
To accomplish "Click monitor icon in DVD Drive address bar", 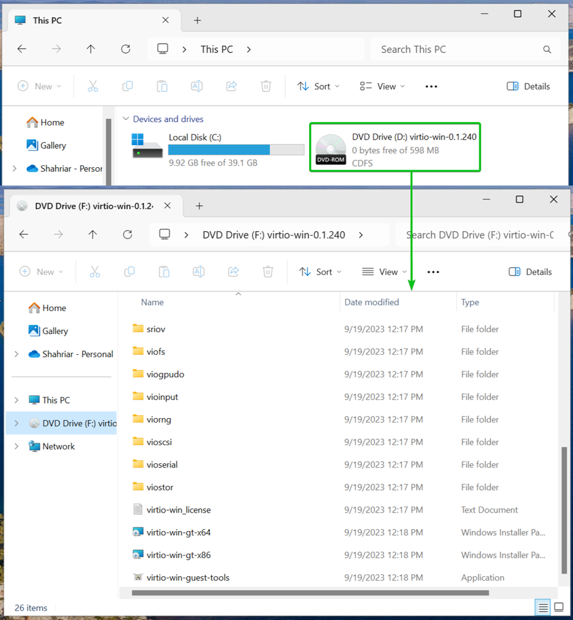I will (165, 235).
